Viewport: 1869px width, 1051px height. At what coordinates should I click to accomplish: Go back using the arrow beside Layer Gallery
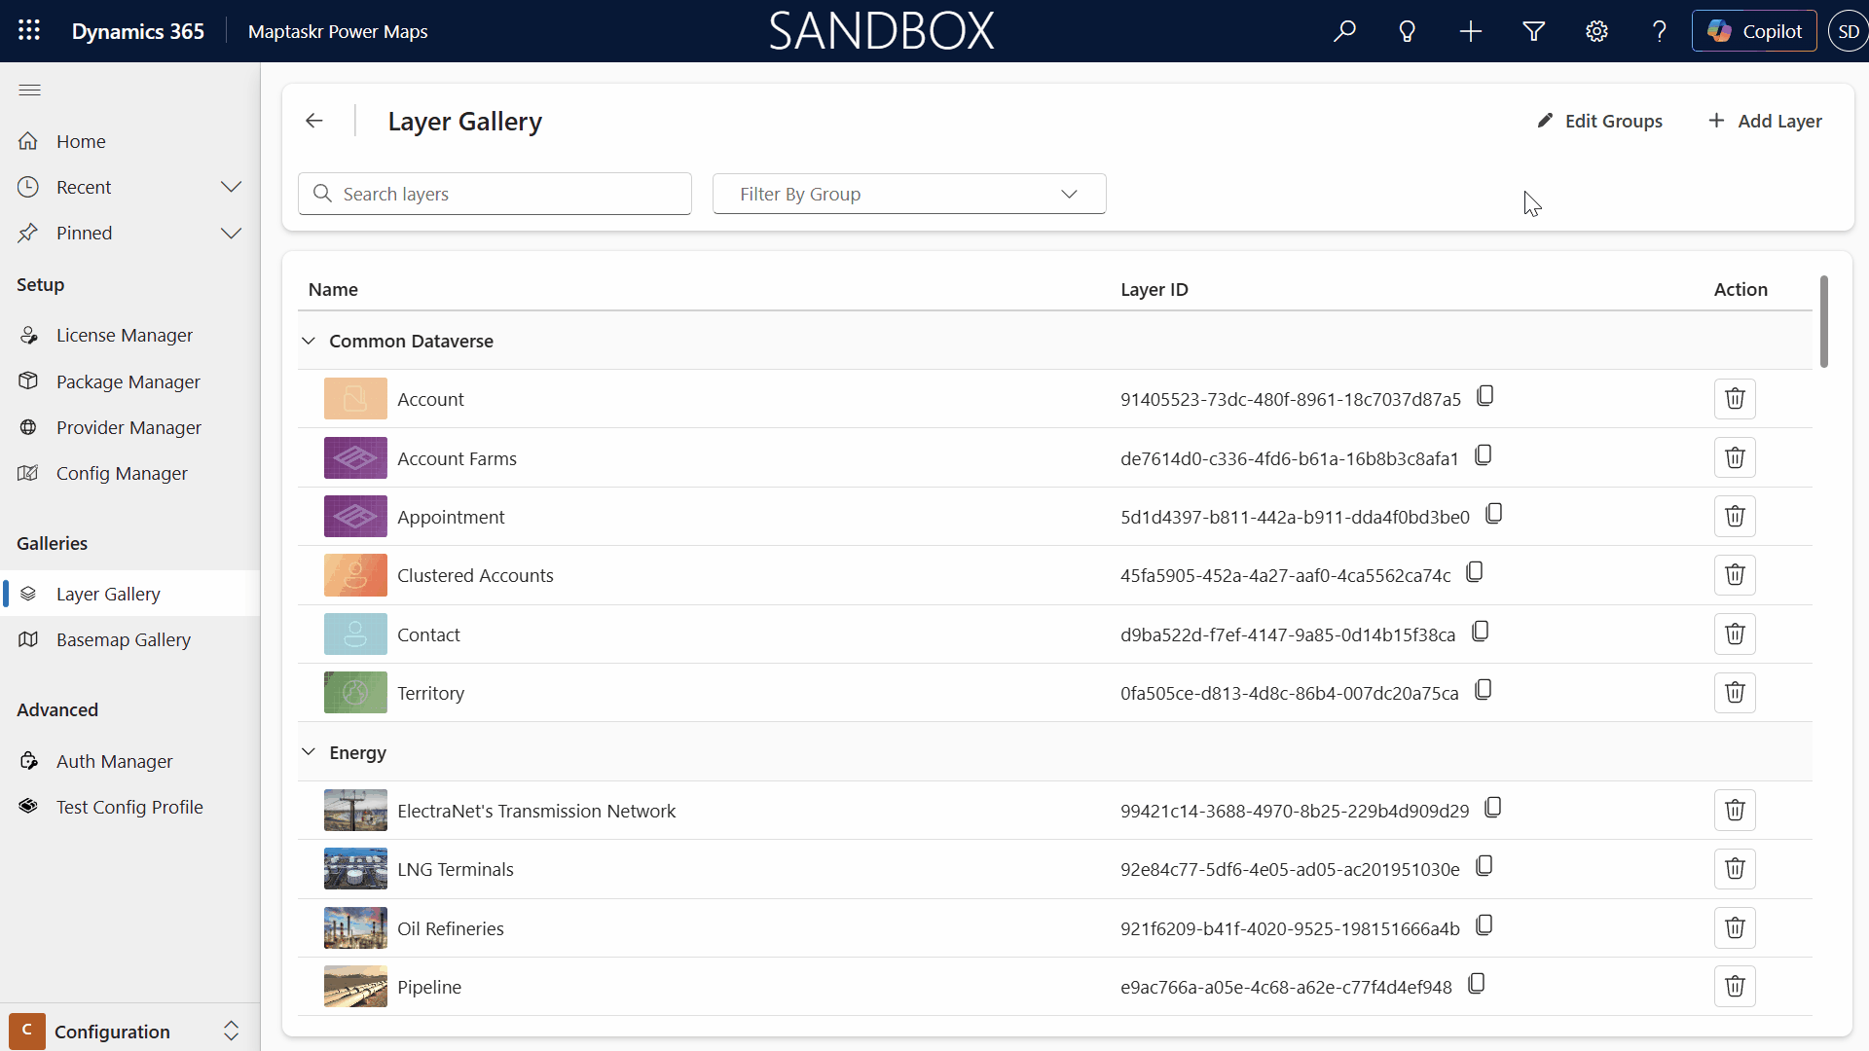click(x=313, y=121)
